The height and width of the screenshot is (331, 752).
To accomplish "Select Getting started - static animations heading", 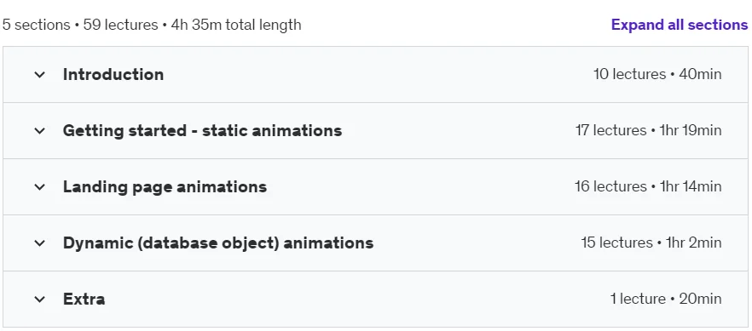I will [x=202, y=130].
